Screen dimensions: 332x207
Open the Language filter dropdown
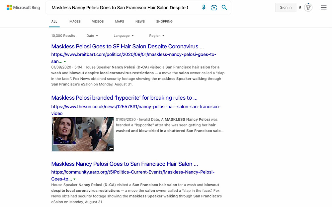coord(124,36)
